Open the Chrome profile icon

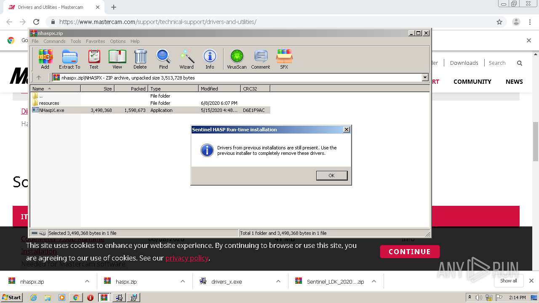(516, 22)
